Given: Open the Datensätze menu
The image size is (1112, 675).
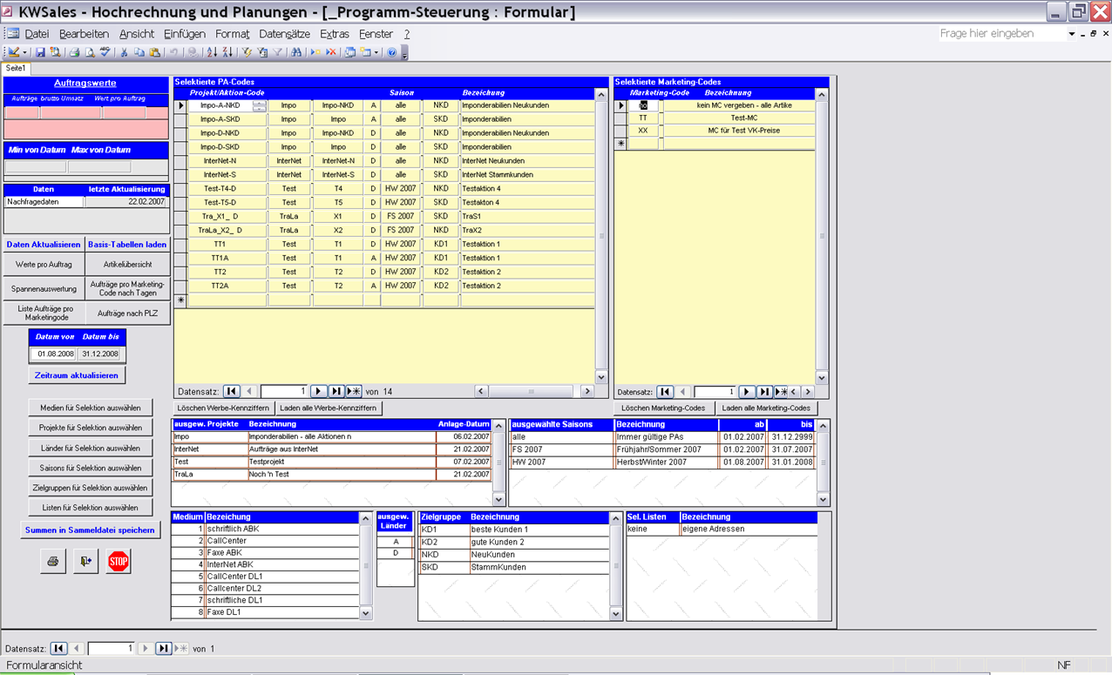Looking at the screenshot, I should (x=284, y=34).
